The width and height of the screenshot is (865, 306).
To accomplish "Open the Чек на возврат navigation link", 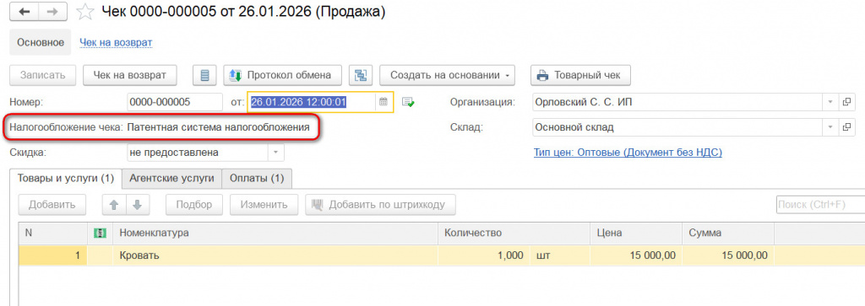I will [x=116, y=42].
